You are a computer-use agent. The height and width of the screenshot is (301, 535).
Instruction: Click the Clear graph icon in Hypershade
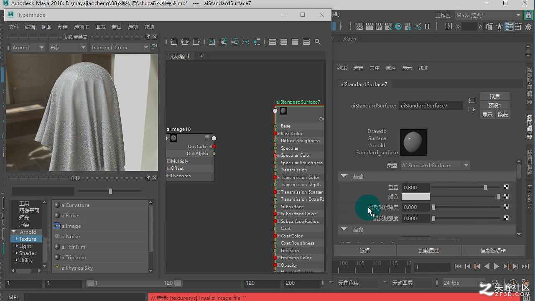[212, 42]
